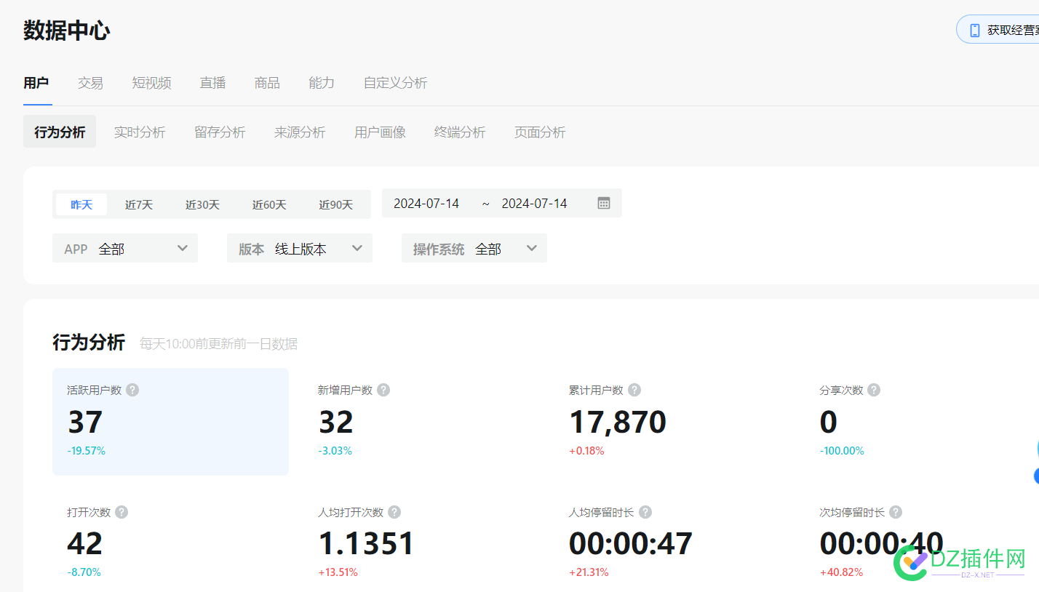Click the -3.03% change under 新增用户数

click(x=335, y=451)
